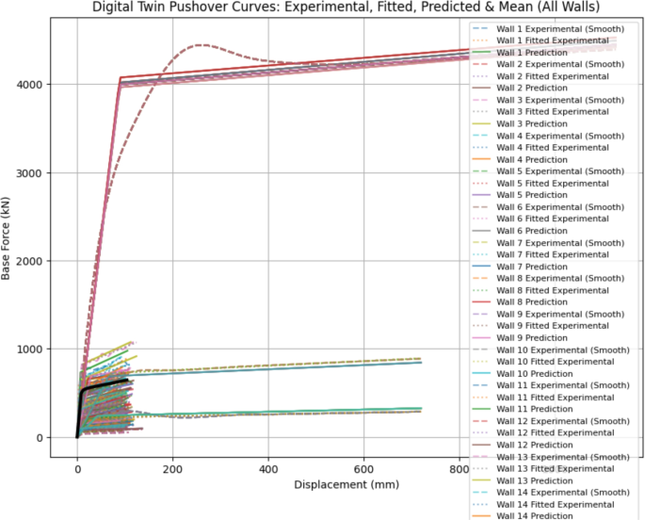Click the '600' tick on the x-axis
Image resolution: width=645 pixels, height=520 pixels.
tap(363, 469)
